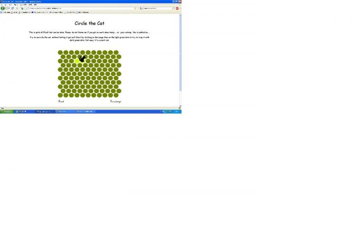The height and width of the screenshot is (227, 363).
Task: Click the Reset link below the game board
Action: click(x=61, y=101)
